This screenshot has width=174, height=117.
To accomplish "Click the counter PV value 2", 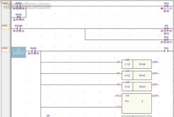I will (142, 101).
